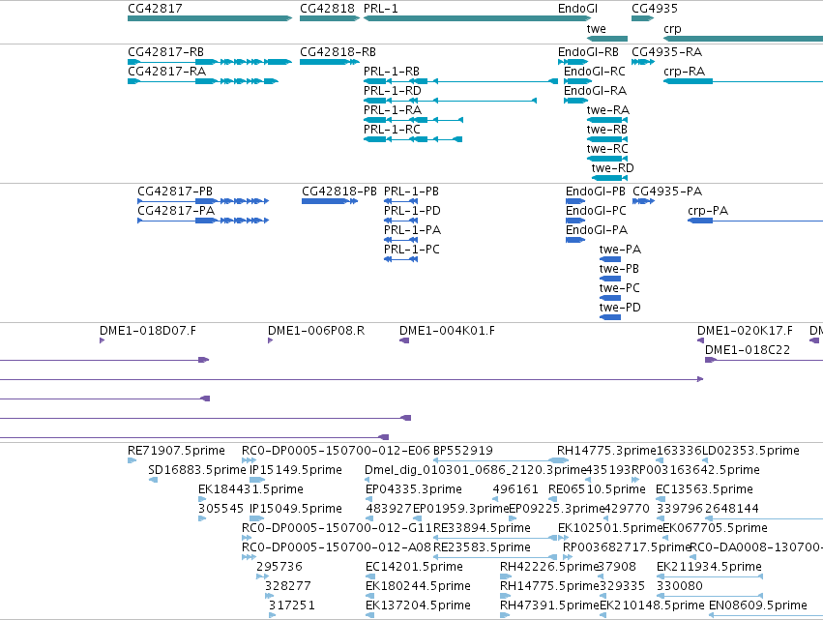This screenshot has height=620, width=823.
Task: Click the twe gene label
Action: click(x=597, y=29)
